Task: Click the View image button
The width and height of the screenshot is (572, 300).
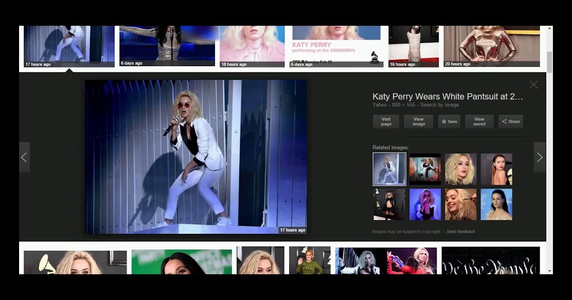Action: tap(419, 121)
